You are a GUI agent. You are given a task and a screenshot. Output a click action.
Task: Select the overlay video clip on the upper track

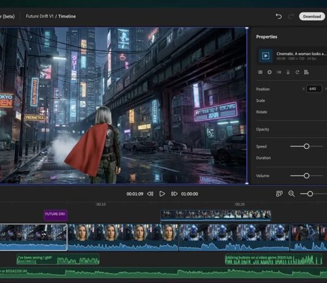click(x=216, y=215)
